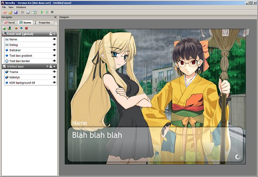Hide the Tsuina character with eye icon
Viewport: 258px width, 177px height.
(x=54, y=72)
